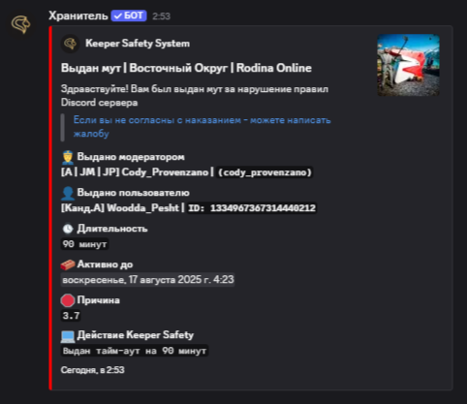Click the 2:53 message timestamp

pos(161,16)
